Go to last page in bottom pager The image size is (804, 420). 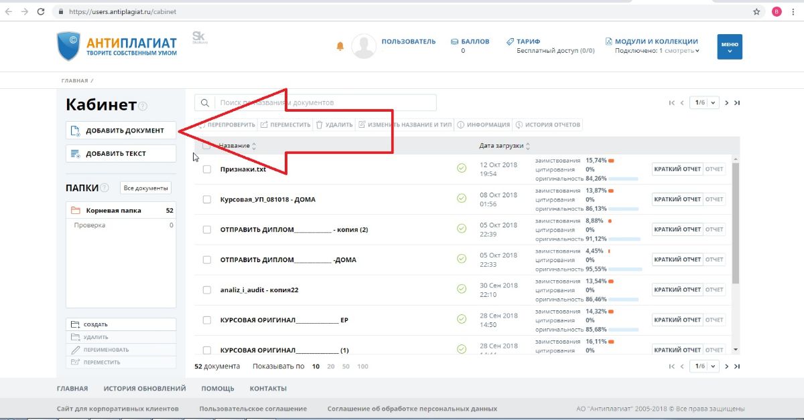737,366
